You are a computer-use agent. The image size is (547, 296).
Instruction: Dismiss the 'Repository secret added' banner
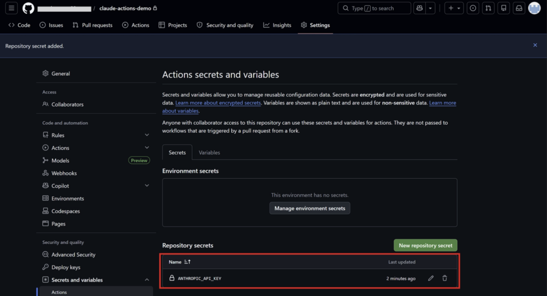coord(535,45)
